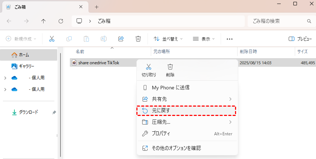Open the 並べ替え sort dropdown

point(168,39)
